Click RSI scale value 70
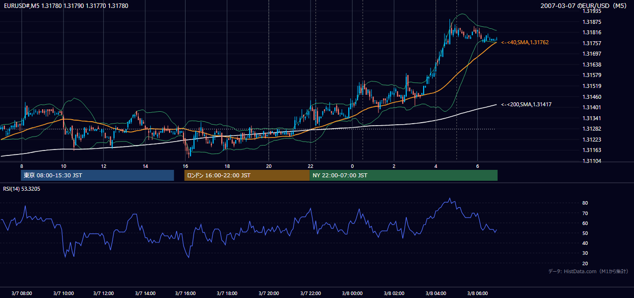The height and width of the screenshot is (298, 634). pyautogui.click(x=585, y=213)
